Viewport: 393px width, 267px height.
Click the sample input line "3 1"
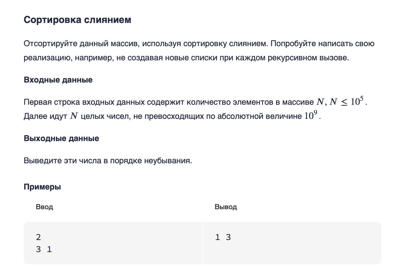click(x=44, y=249)
